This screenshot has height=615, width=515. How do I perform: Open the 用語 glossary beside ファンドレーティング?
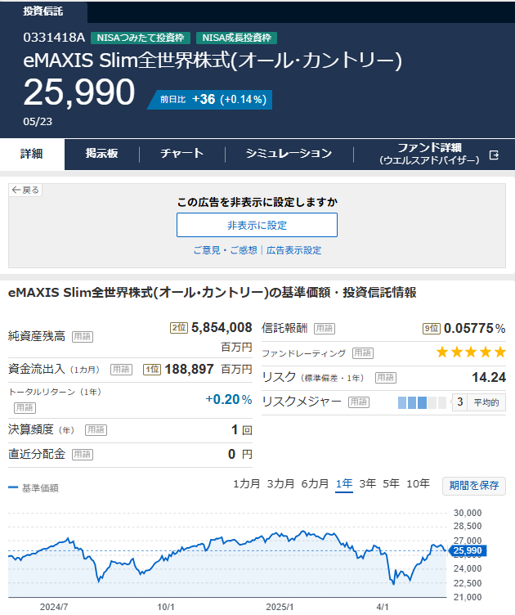click(363, 353)
